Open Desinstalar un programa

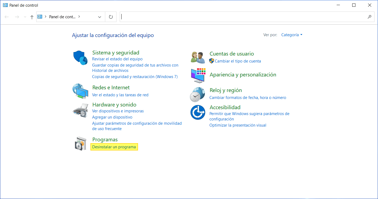pos(114,147)
